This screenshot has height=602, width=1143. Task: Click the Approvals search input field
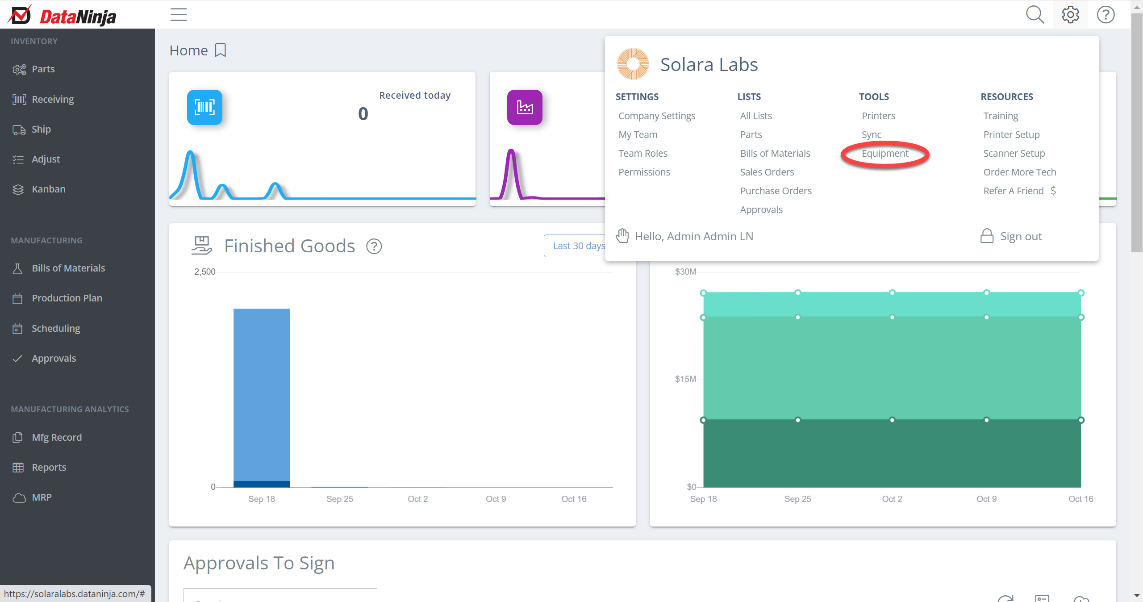(x=280, y=596)
